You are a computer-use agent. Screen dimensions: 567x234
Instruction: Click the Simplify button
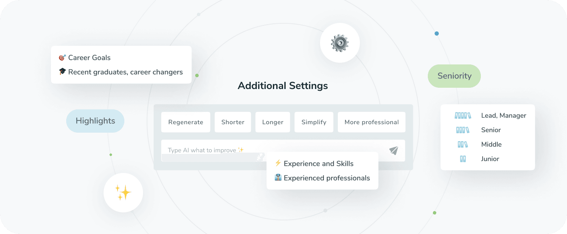coord(314,122)
